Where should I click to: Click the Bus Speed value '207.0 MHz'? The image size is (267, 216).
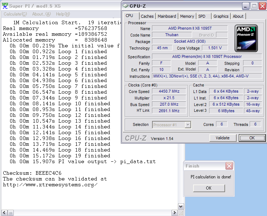(x=169, y=104)
